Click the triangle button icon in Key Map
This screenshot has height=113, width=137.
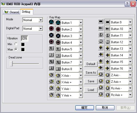tap(51, 22)
